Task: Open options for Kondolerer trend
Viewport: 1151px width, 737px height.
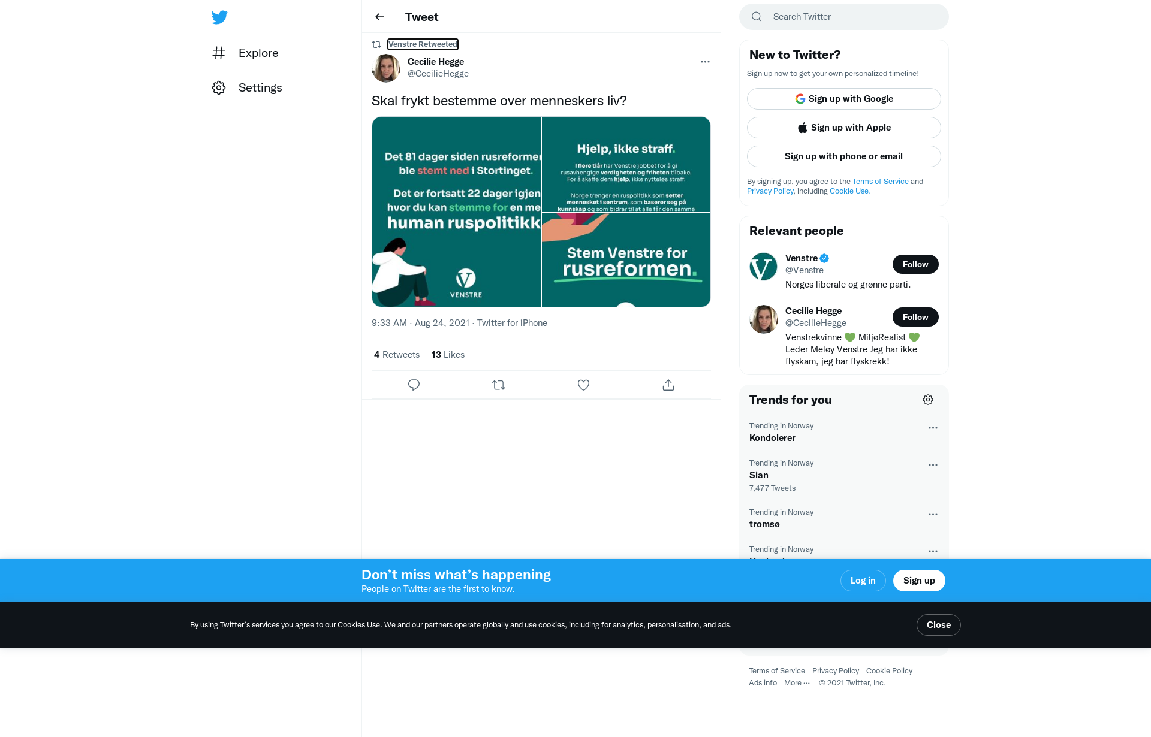Action: tap(933, 428)
